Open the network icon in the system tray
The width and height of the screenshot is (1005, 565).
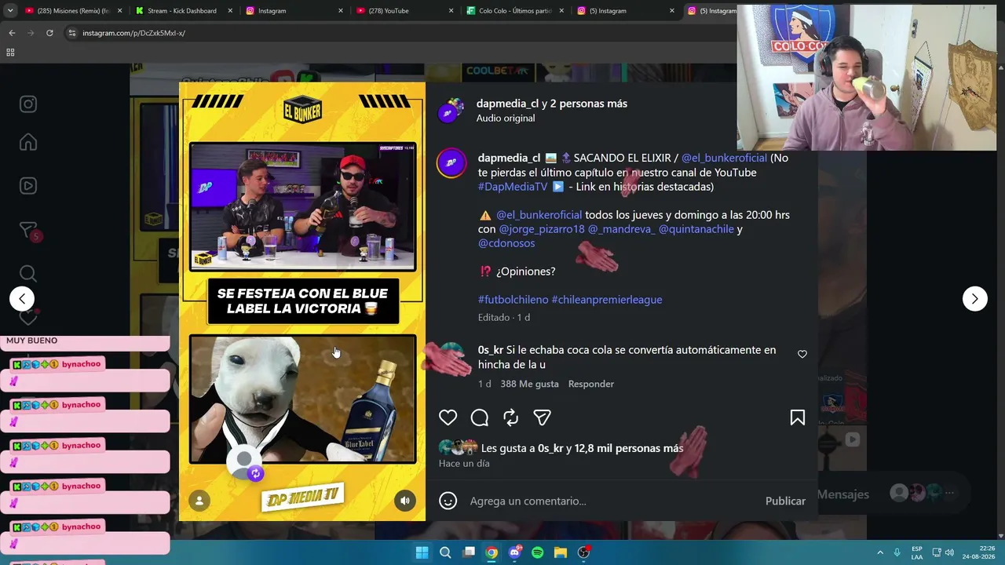click(937, 552)
